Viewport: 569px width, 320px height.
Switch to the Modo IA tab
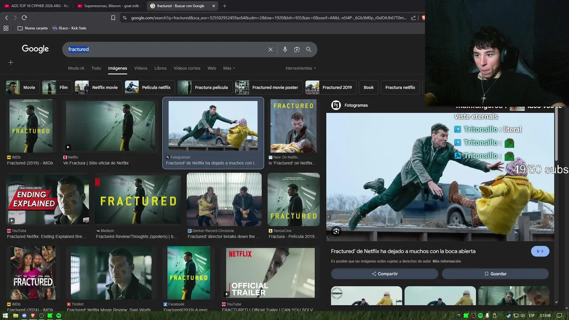click(x=76, y=68)
